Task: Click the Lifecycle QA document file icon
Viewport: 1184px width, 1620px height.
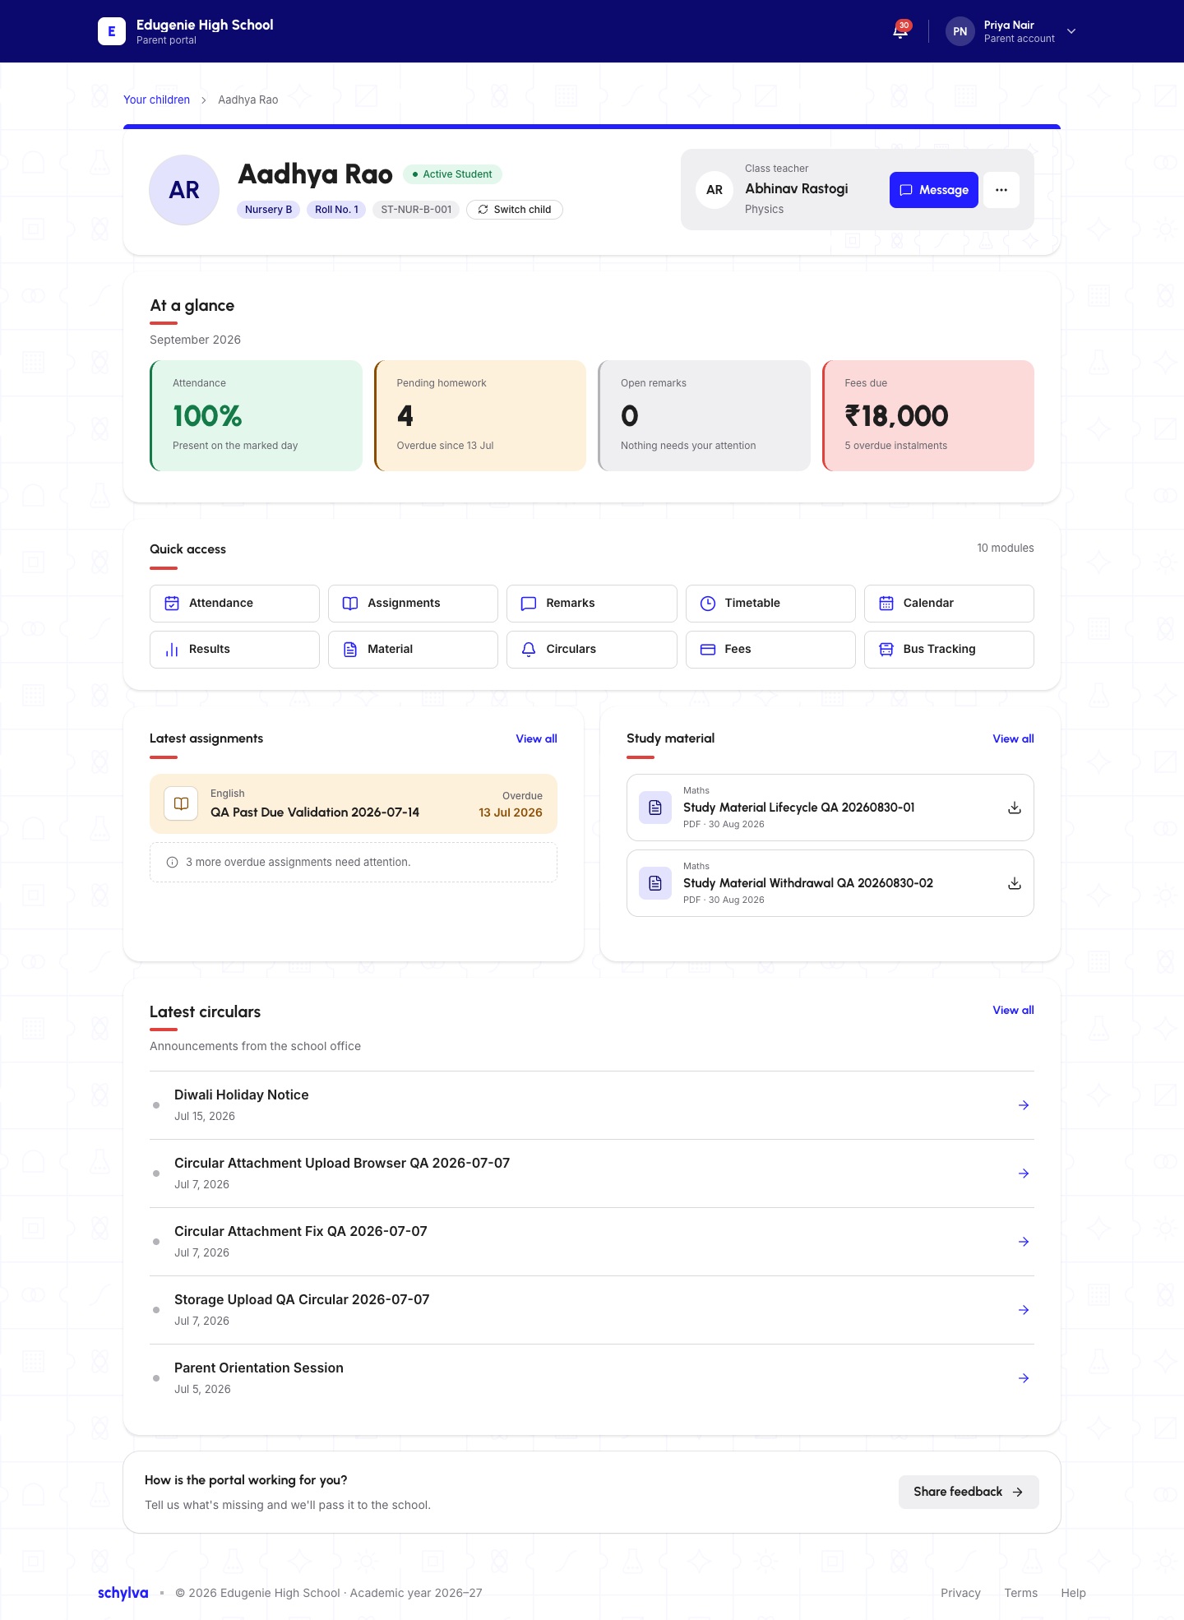Action: click(655, 808)
